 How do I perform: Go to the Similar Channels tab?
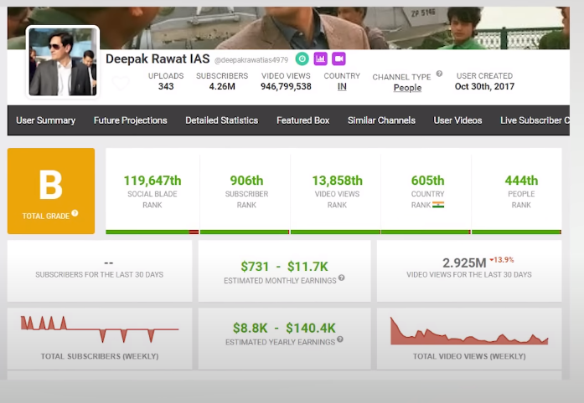coord(381,120)
